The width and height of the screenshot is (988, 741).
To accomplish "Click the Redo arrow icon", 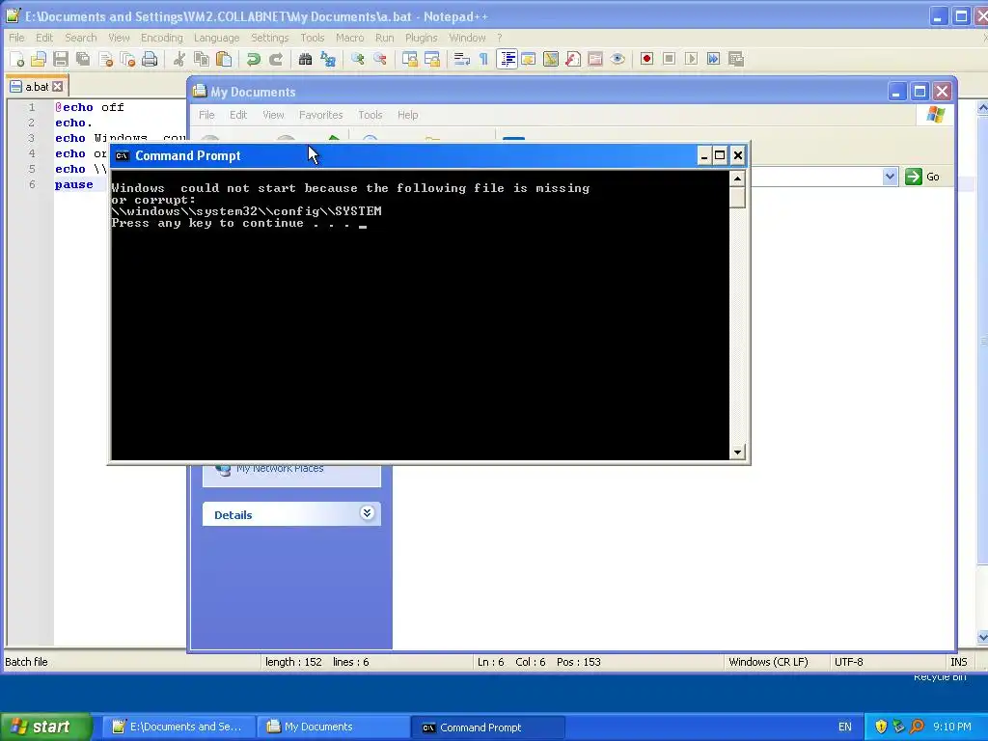I will click(276, 59).
